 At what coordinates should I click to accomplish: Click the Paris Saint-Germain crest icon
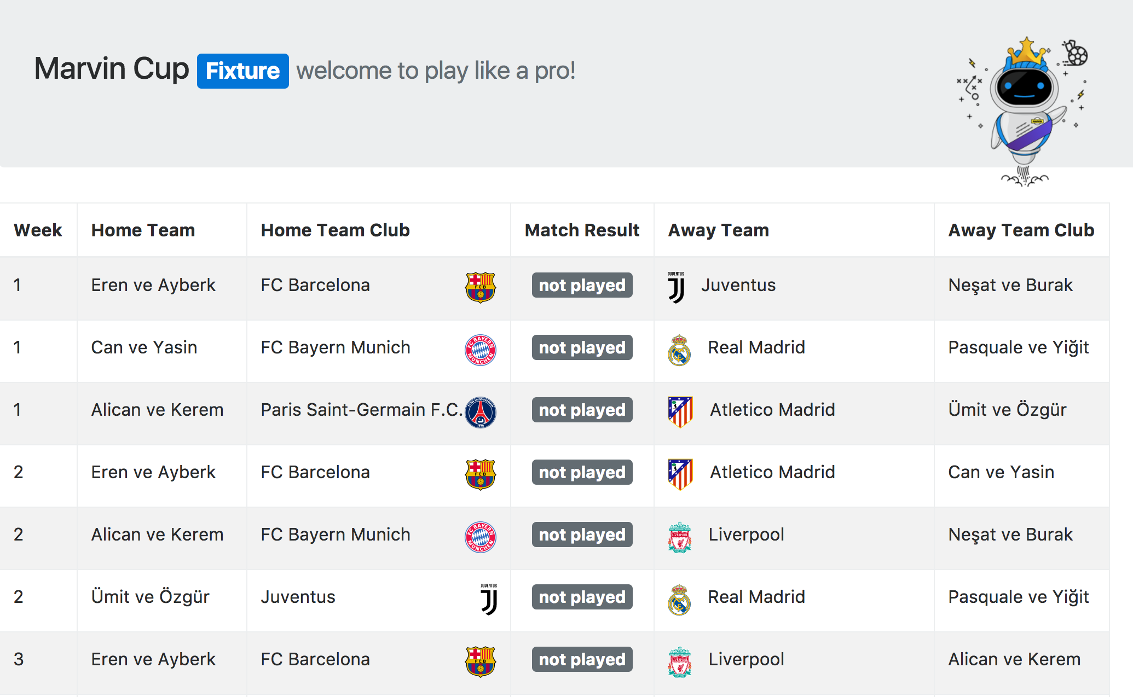point(481,412)
